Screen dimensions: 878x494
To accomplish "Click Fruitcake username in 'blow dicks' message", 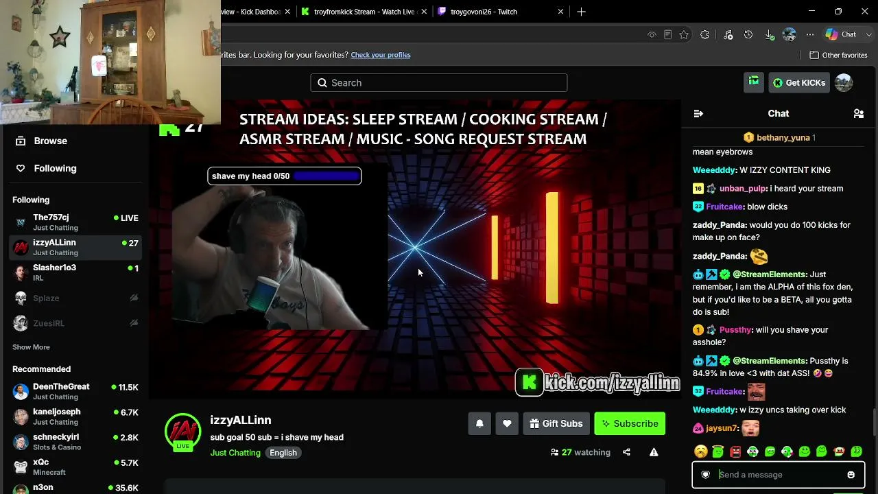I will pos(724,207).
